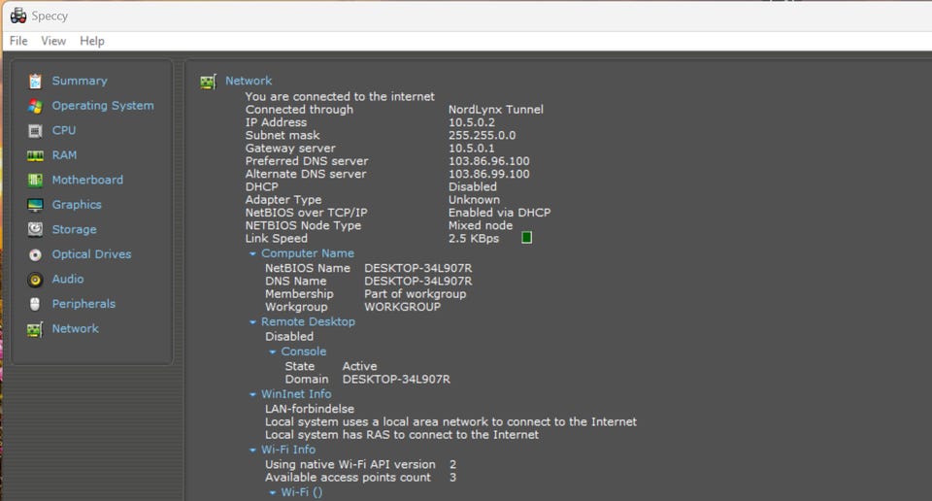Click the Mixed node value
932x501 pixels.
(481, 226)
